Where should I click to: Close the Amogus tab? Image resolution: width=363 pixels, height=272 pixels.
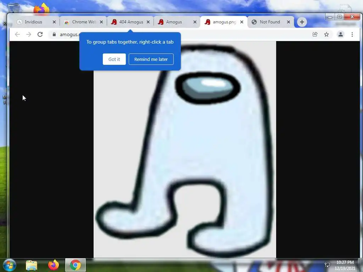coord(195,22)
